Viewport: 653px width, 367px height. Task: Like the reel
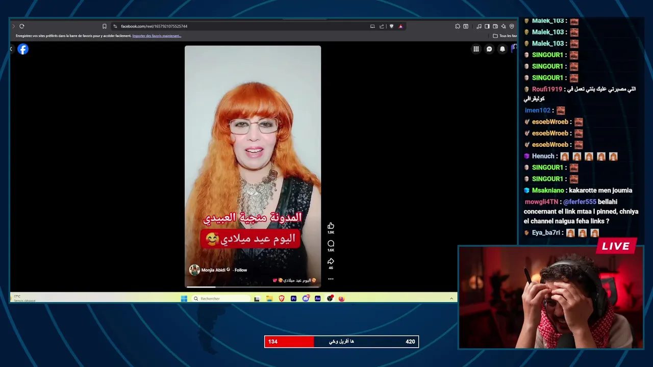(331, 226)
